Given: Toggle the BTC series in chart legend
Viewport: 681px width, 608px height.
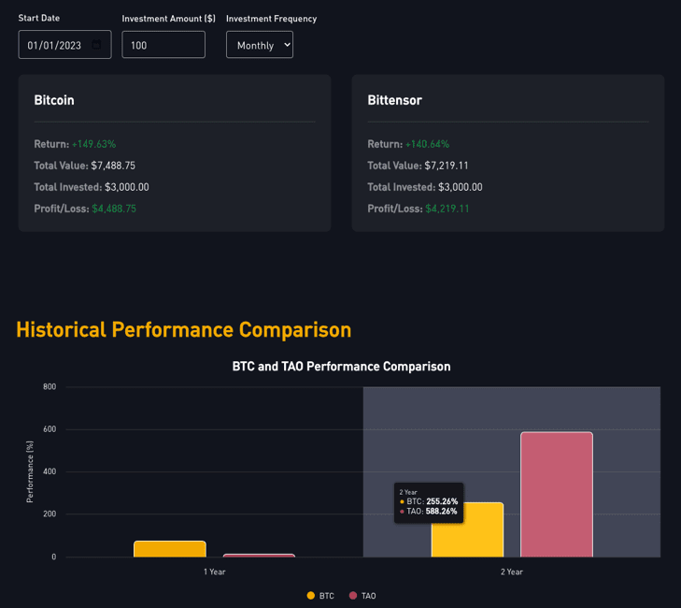Looking at the screenshot, I should (x=319, y=596).
